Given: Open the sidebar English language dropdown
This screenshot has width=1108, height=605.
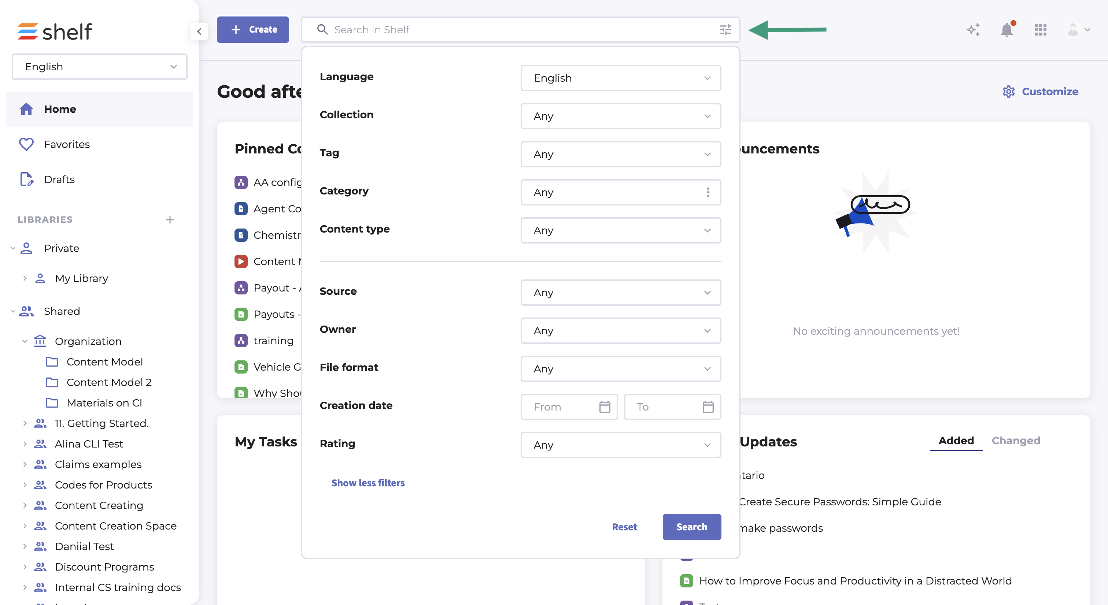Looking at the screenshot, I should [100, 67].
